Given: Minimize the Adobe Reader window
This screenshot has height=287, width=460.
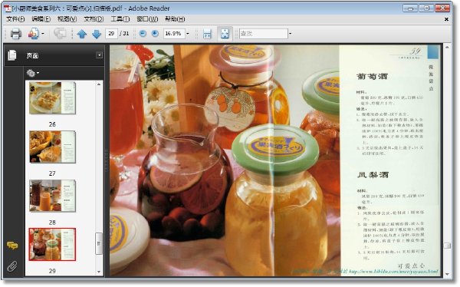Looking at the screenshot, I should pos(410,8).
